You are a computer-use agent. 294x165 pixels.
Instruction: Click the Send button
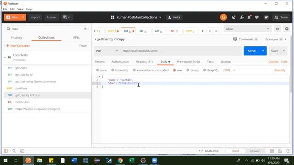251,51
